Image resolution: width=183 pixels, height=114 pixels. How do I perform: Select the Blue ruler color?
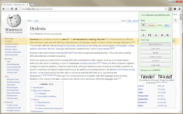pyautogui.click(x=167, y=25)
